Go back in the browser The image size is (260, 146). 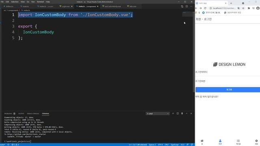pos(196,8)
